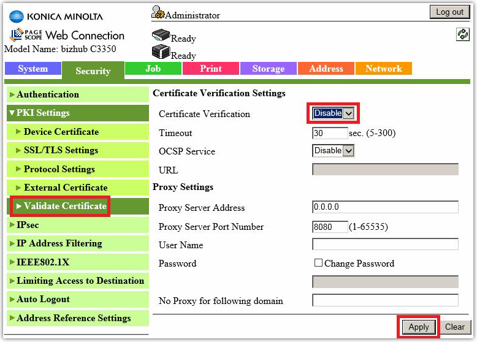Open the Certificate Verification dropdown
This screenshot has width=477, height=342.
(x=333, y=113)
